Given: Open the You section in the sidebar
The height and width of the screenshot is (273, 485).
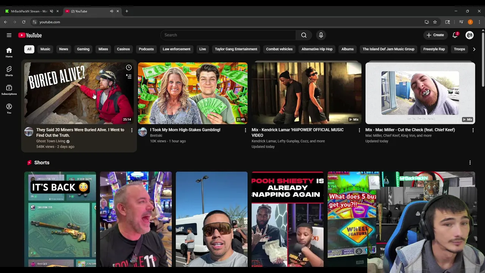Looking at the screenshot, I should tap(9, 108).
